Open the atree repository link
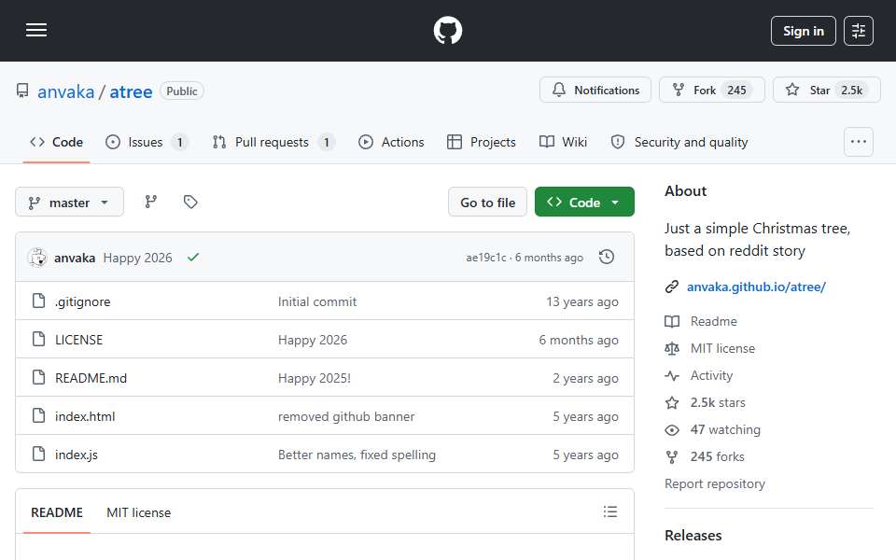896x560 pixels. tap(131, 91)
